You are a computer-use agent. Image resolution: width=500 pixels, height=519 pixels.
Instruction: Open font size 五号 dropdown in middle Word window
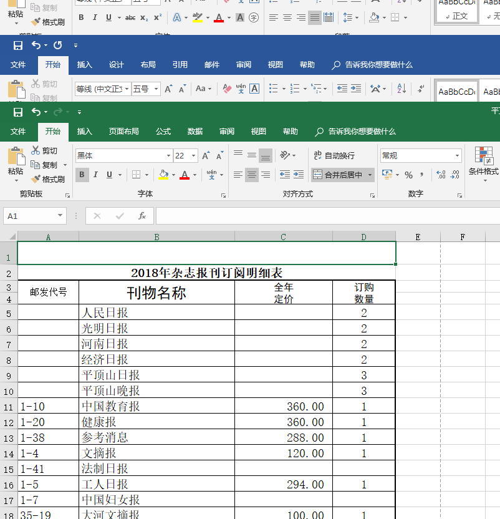pos(156,89)
